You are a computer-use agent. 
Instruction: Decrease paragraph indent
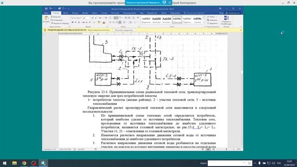(x=126, y=18)
